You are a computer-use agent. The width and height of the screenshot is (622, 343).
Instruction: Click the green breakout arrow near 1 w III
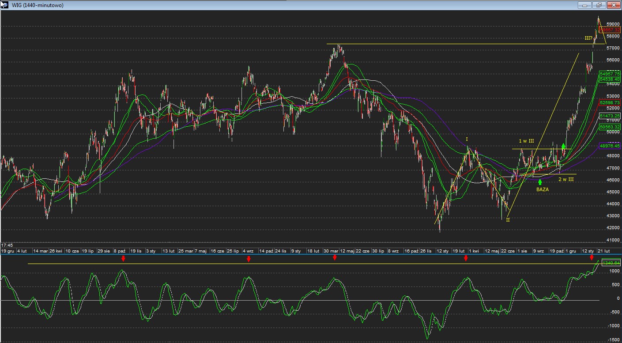click(563, 146)
